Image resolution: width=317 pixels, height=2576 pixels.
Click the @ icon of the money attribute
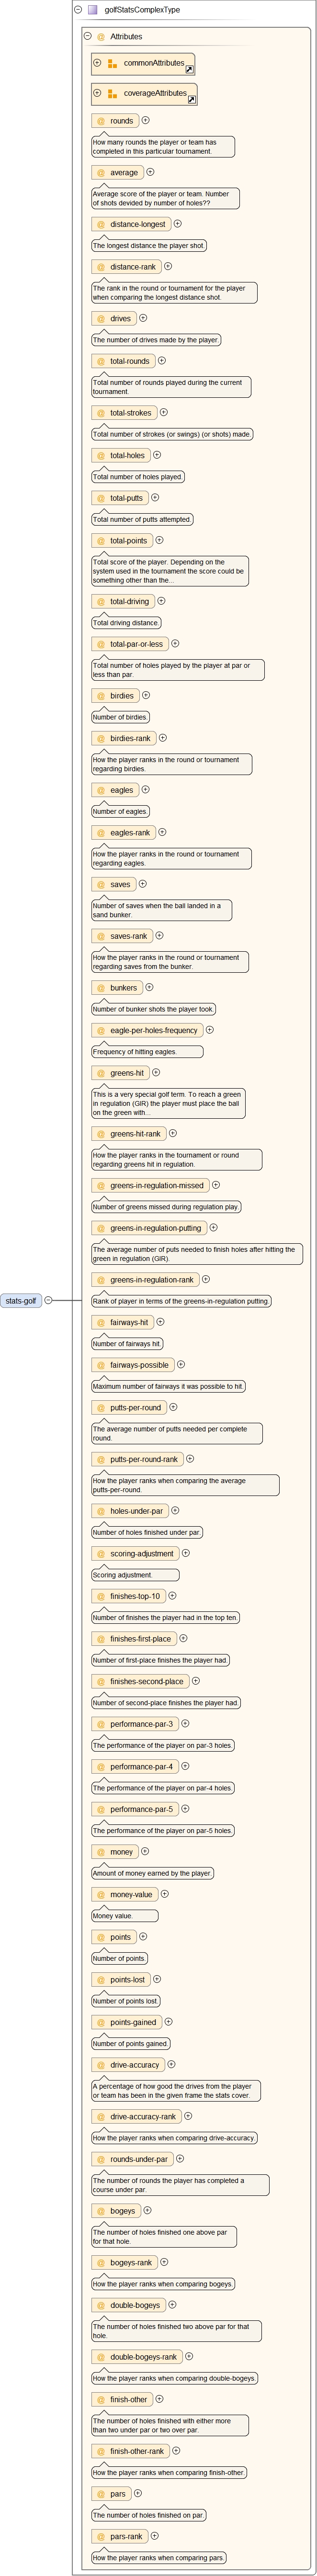101,1852
